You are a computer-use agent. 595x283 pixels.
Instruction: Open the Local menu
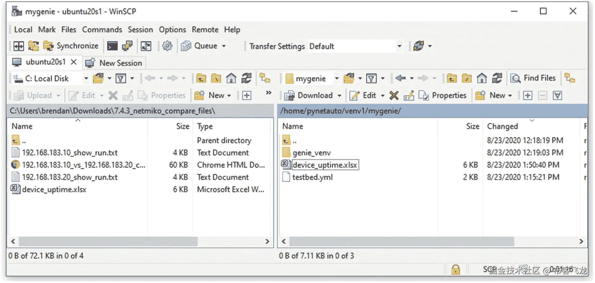[x=23, y=30]
